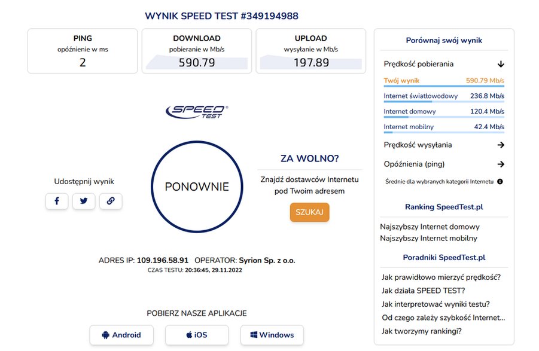
Task: Download the iOS app
Action: [197, 335]
